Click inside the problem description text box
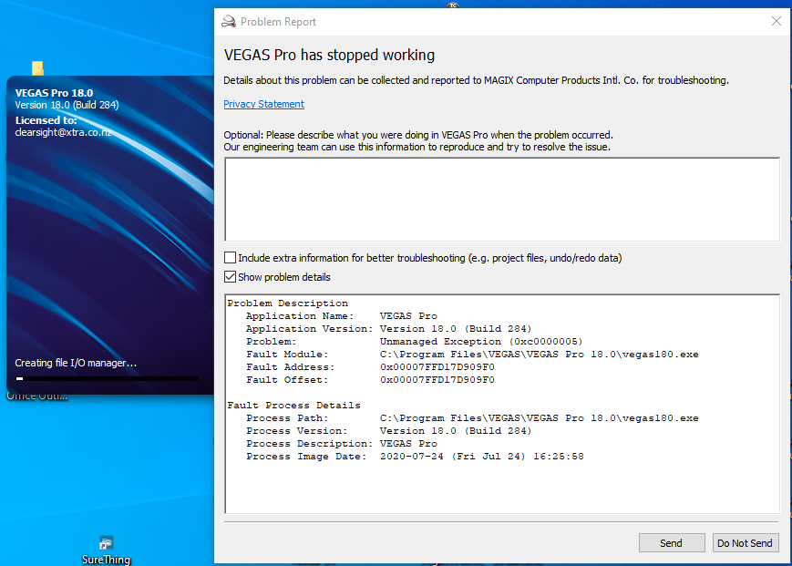The height and width of the screenshot is (566, 792). [501, 200]
